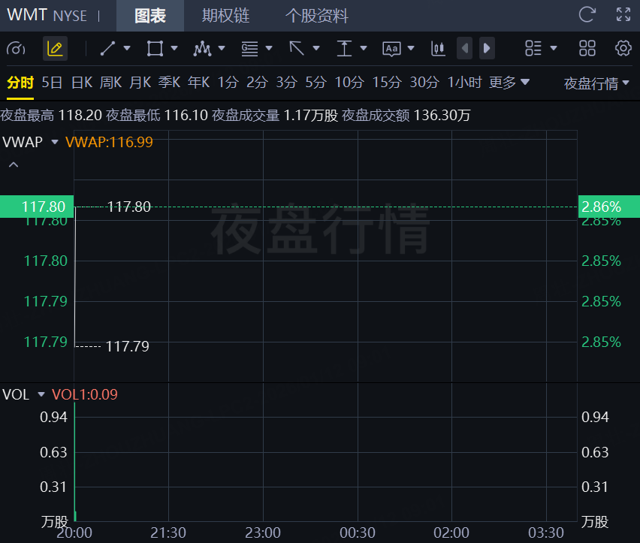Viewport: 640px width, 543px height.
Task: Click the previous left arrow button
Action: [x=464, y=49]
